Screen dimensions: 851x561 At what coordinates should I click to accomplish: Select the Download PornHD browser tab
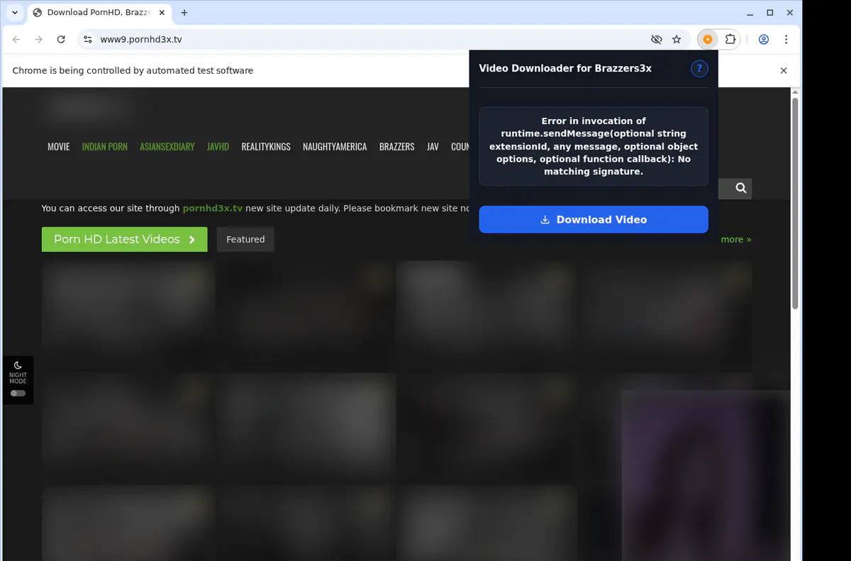(99, 13)
